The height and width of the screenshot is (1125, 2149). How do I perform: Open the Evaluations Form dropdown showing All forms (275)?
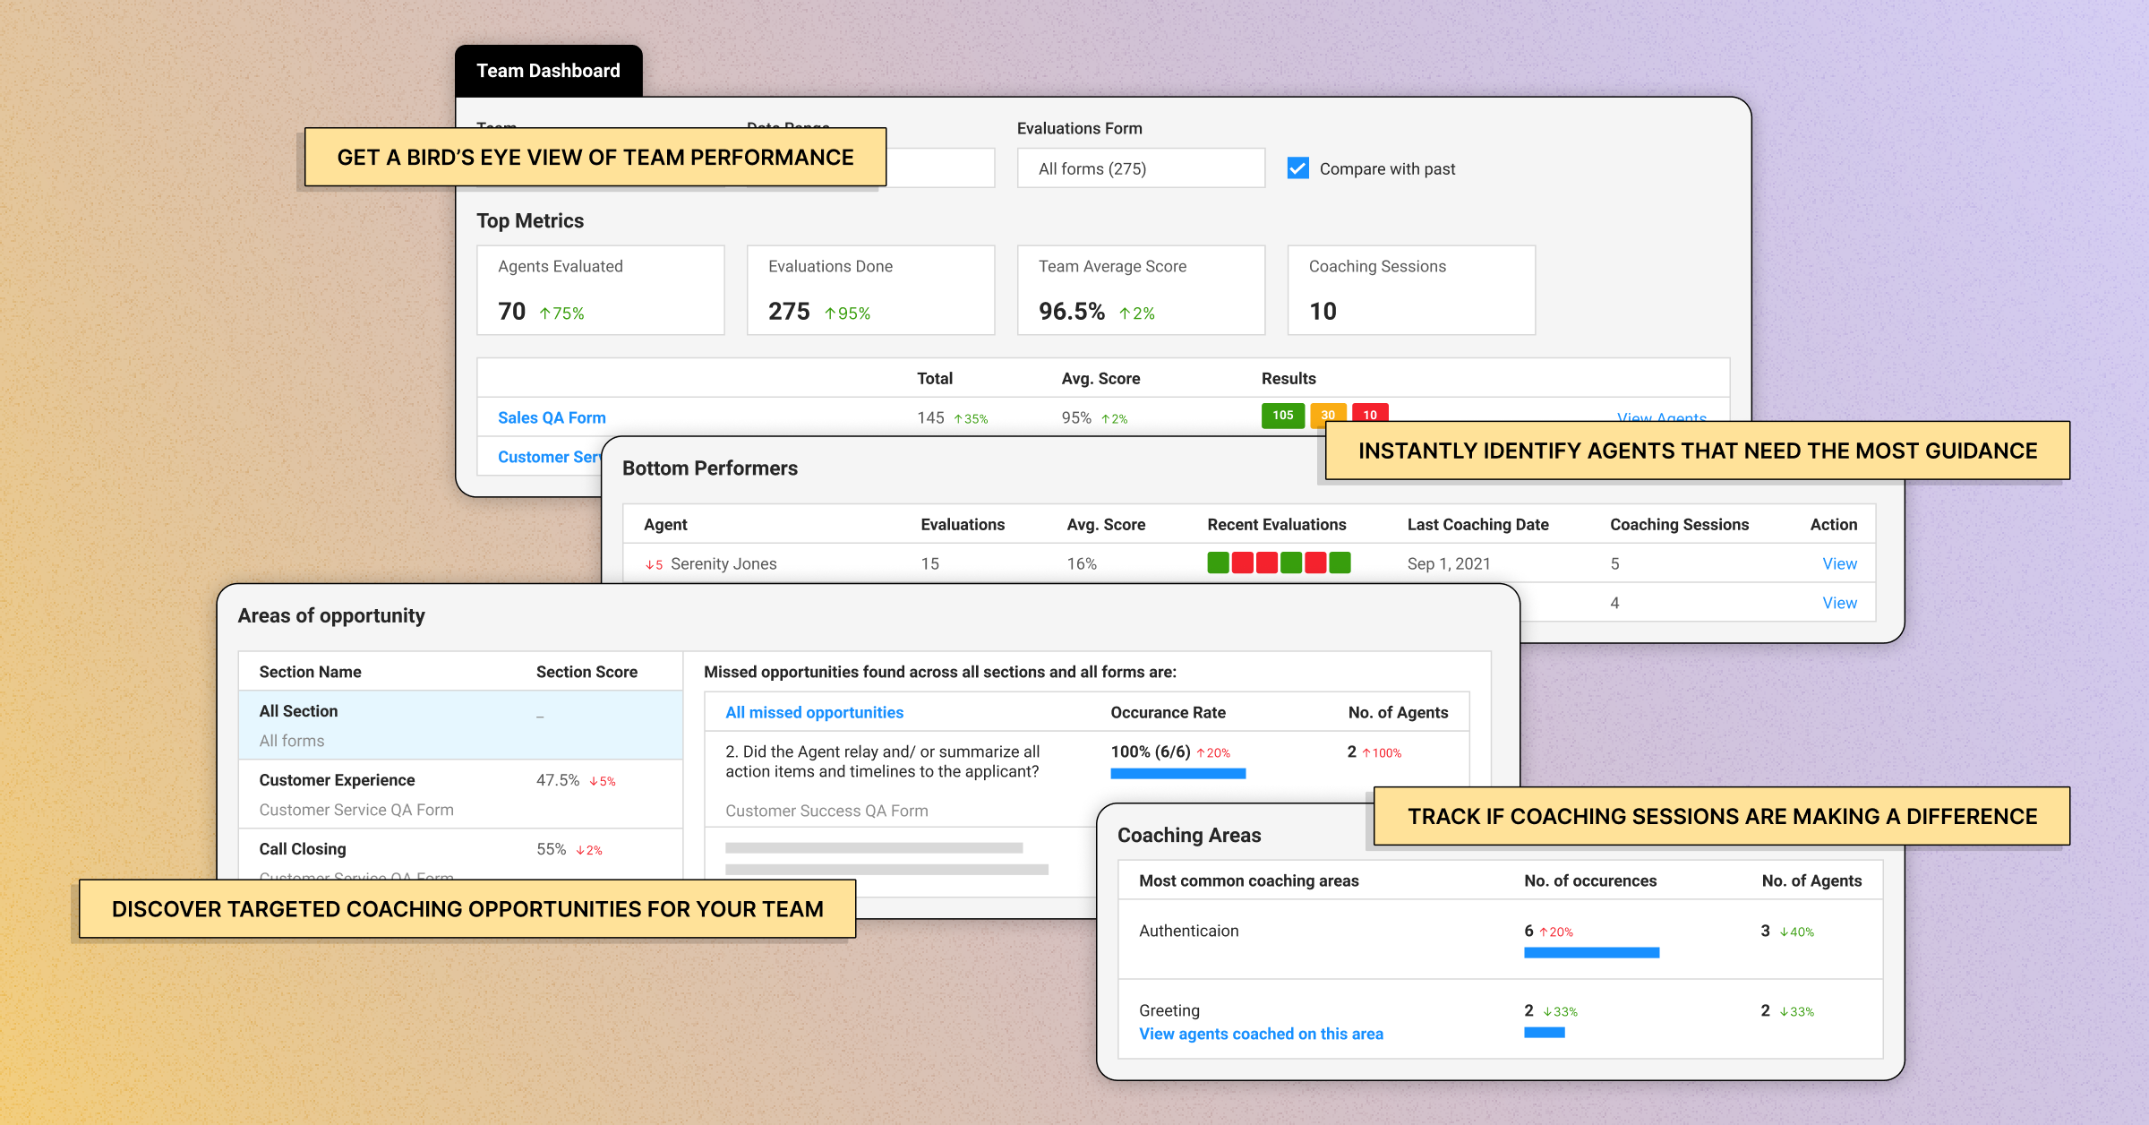coord(1141,167)
